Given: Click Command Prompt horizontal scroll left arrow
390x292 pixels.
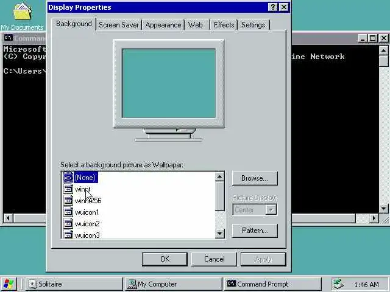Looking at the screenshot, I should pos(8,218).
